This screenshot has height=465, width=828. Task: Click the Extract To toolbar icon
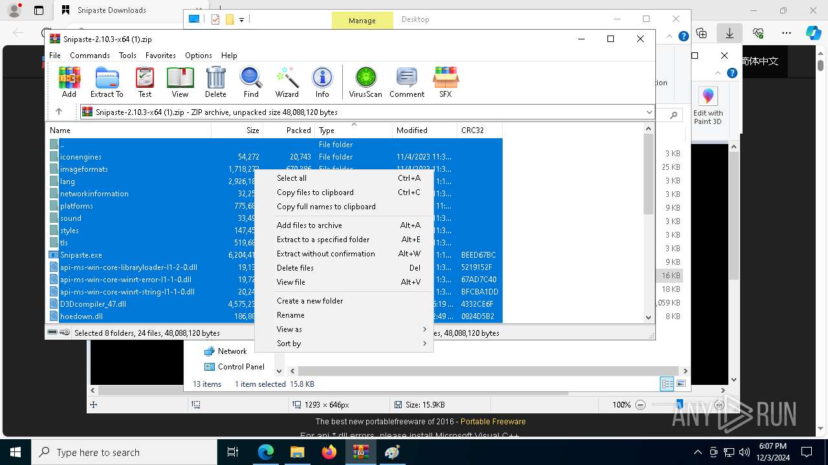pos(107,82)
